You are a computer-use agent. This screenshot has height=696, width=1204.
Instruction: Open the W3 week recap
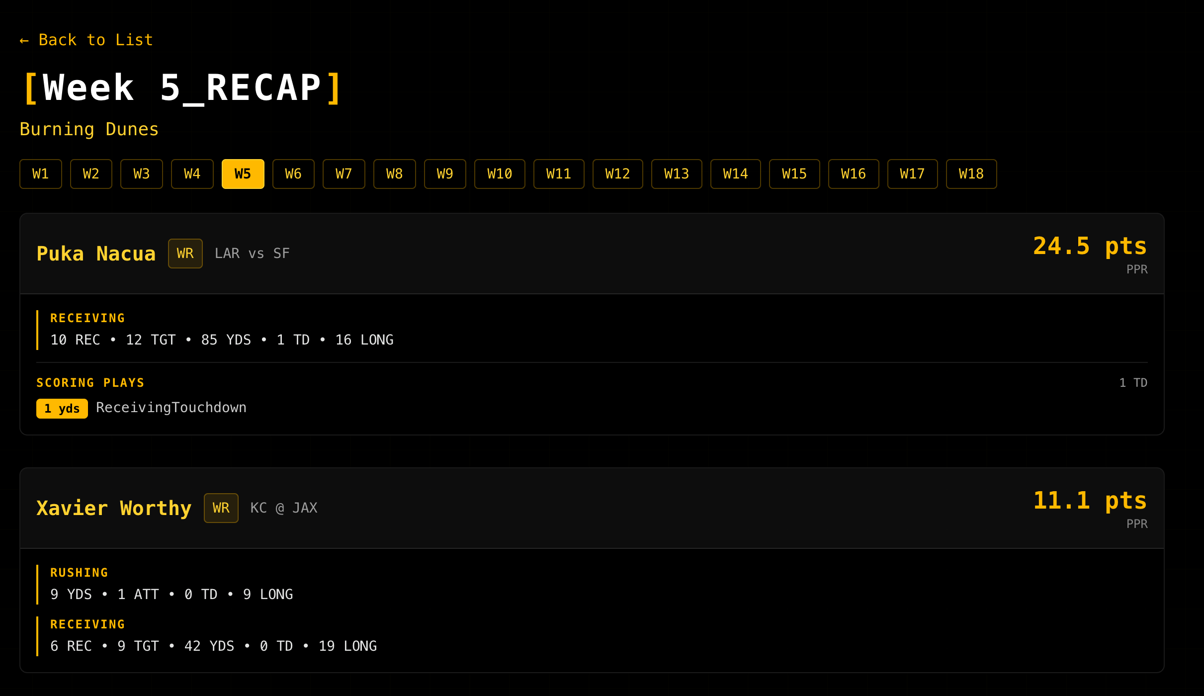click(x=142, y=174)
